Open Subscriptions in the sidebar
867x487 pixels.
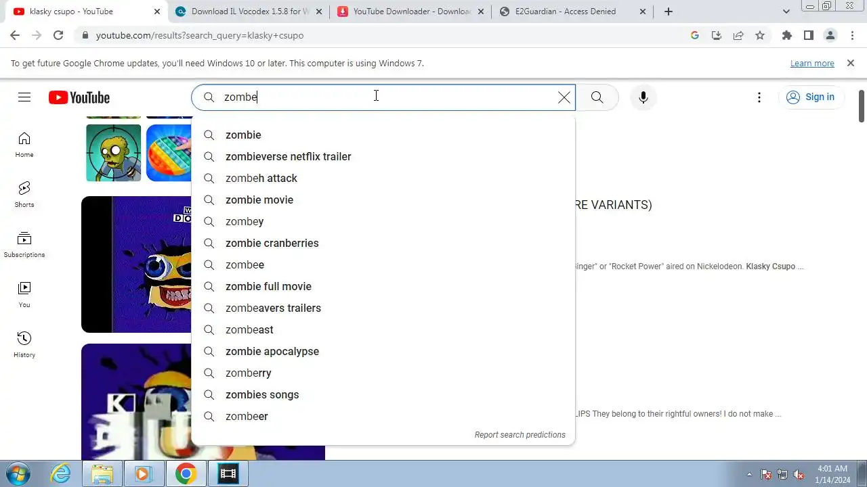[x=24, y=245]
